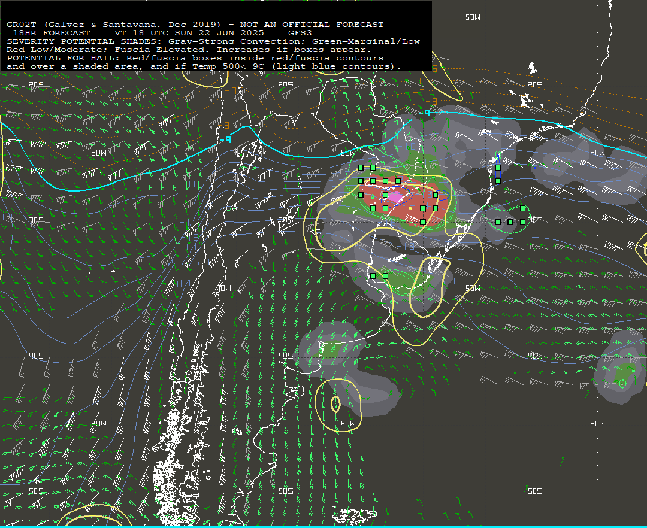647x528 pixels.
Task: Click the rightmost 40S latitude label
Action: coord(535,356)
